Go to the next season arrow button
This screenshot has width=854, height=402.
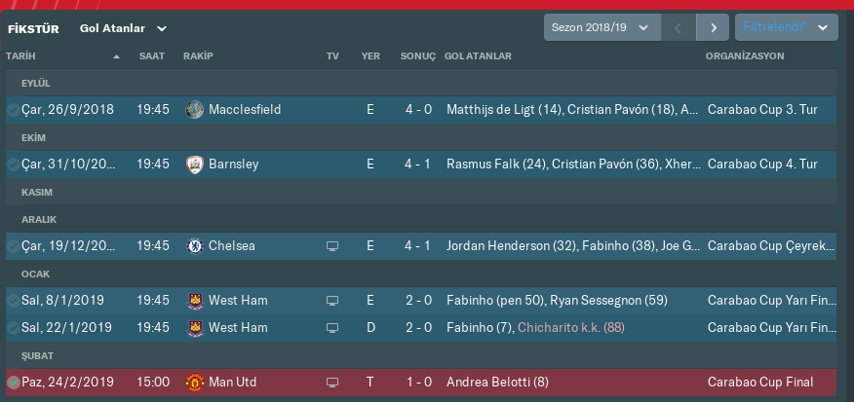[x=714, y=28]
